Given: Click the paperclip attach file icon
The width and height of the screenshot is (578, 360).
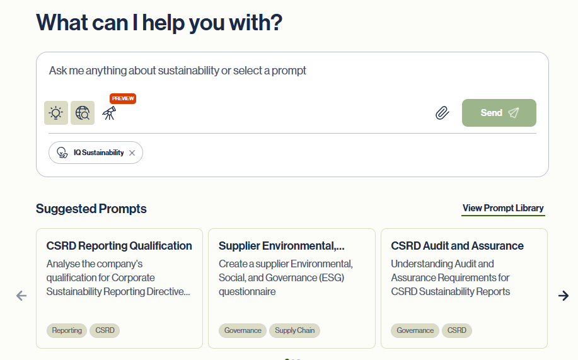Looking at the screenshot, I should (x=442, y=113).
